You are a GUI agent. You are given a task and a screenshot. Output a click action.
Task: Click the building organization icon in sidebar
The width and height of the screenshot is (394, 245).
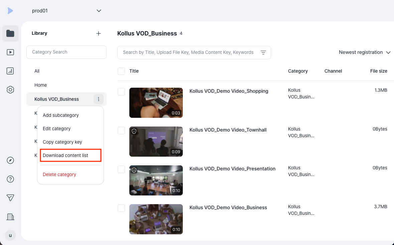(x=10, y=217)
